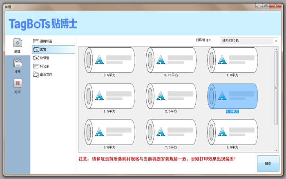Click the 套管 tube icon
The width and height of the screenshot is (286, 179).
click(36, 49)
